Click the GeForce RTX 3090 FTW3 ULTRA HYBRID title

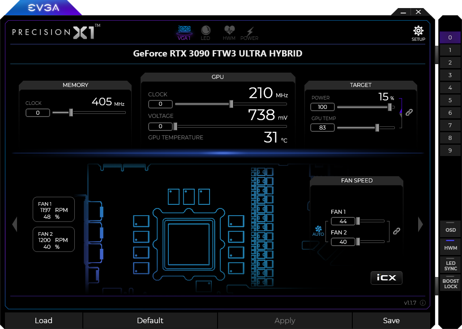218,53
